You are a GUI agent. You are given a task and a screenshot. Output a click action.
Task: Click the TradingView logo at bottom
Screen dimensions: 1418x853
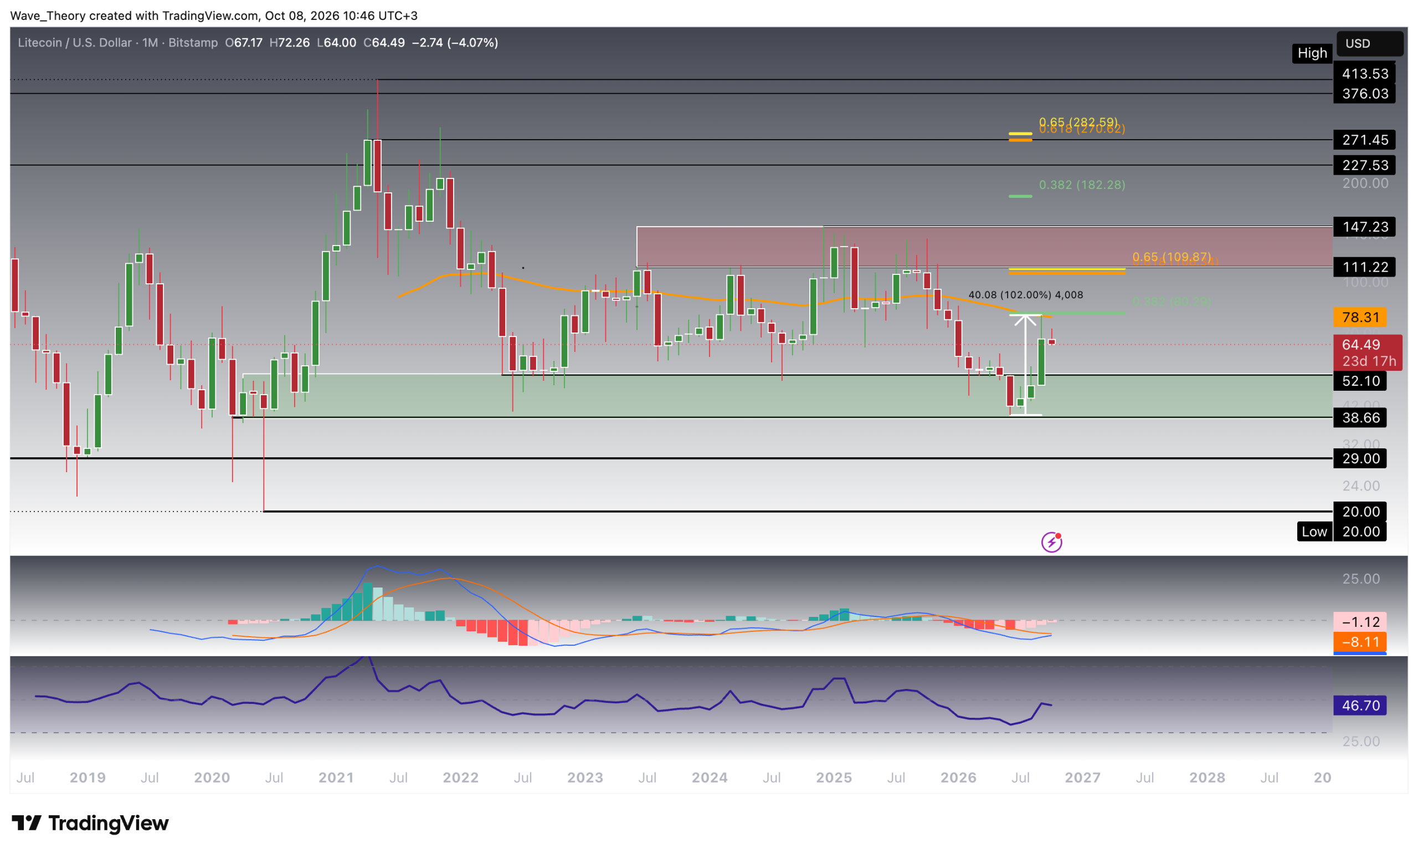click(x=90, y=823)
